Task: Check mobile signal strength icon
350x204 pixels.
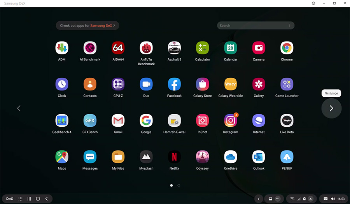Action: (x=299, y=199)
